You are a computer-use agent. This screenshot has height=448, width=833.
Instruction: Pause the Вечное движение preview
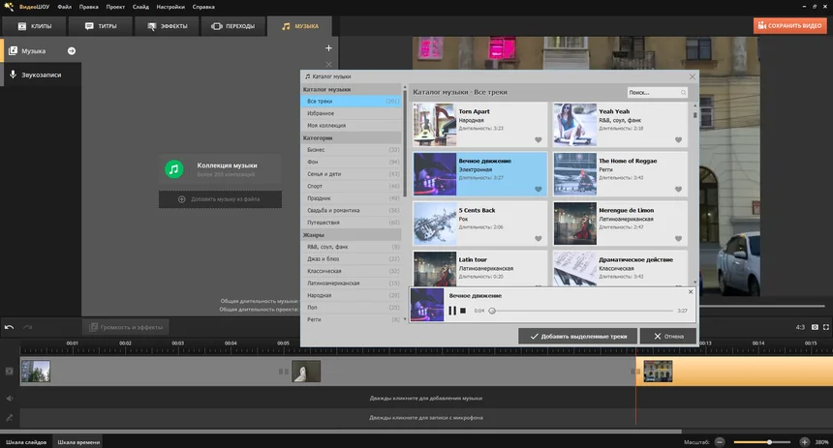click(x=452, y=311)
